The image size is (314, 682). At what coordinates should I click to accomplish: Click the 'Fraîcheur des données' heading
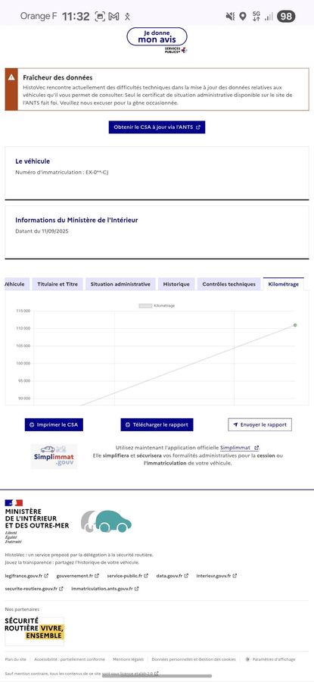point(58,77)
